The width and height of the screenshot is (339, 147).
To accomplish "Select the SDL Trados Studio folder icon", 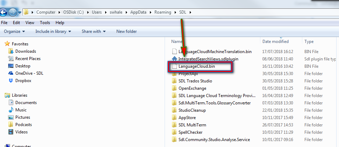I will tap(174, 81).
